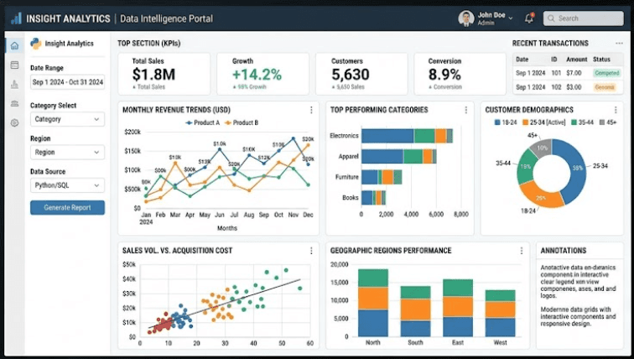Toggle the 45+ demographics legend
This screenshot has height=359, width=634.
click(x=608, y=122)
